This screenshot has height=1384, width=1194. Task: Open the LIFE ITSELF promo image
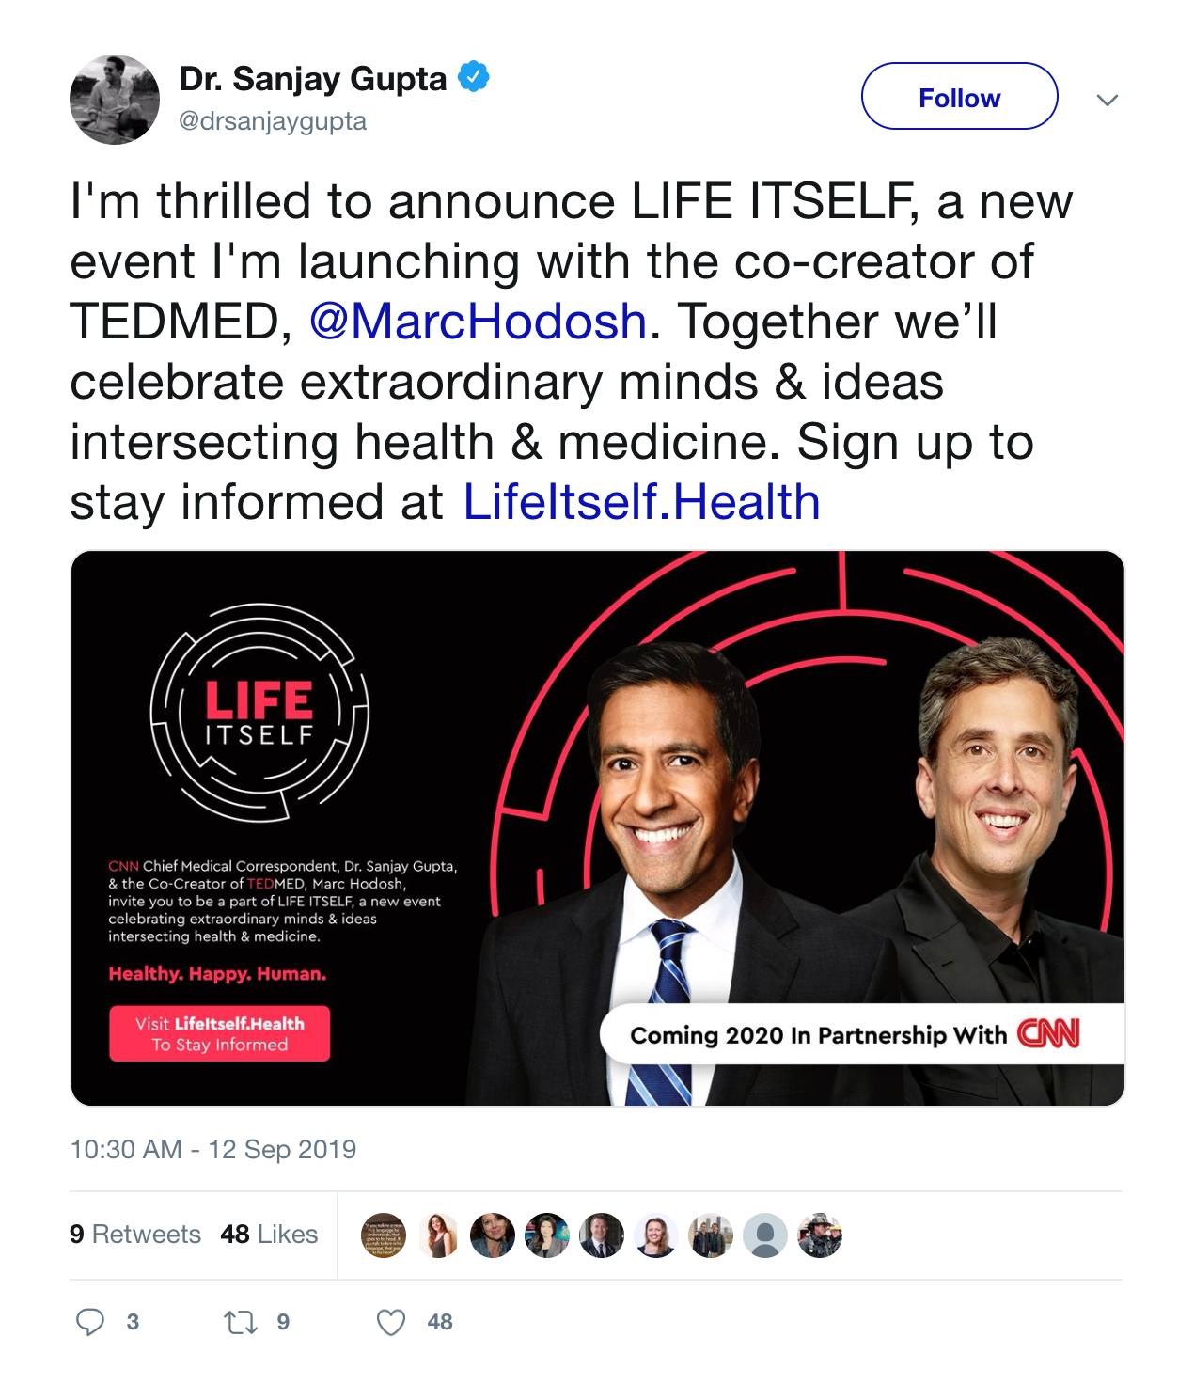pyautogui.click(x=598, y=828)
